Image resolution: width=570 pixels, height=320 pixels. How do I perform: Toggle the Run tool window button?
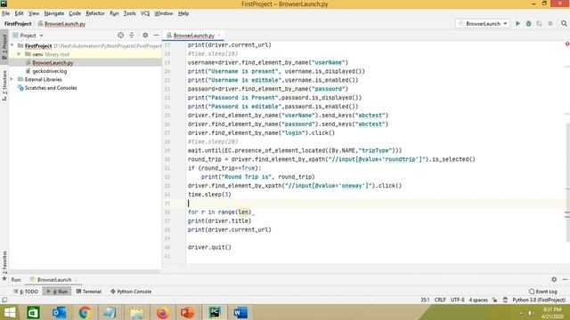[57, 292]
